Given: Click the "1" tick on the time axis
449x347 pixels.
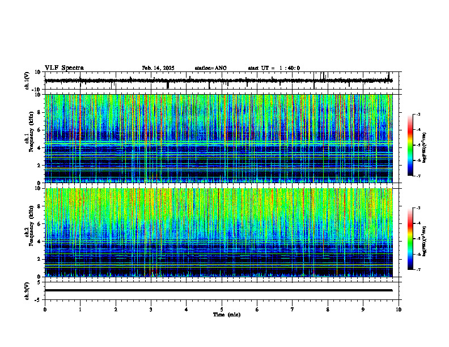Looking at the screenshot, I should (x=80, y=310).
